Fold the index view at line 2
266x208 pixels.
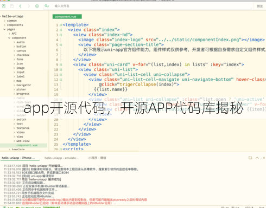pyautogui.click(x=61, y=30)
